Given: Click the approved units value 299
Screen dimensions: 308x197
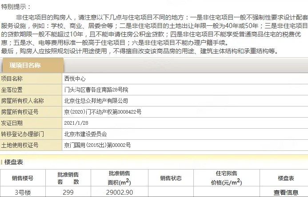Looking at the screenshot, I should click(68, 192).
